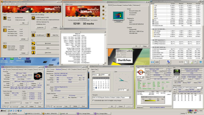Open the Online Services menu in 3DMark2001
204x115 pixels.
20,4
